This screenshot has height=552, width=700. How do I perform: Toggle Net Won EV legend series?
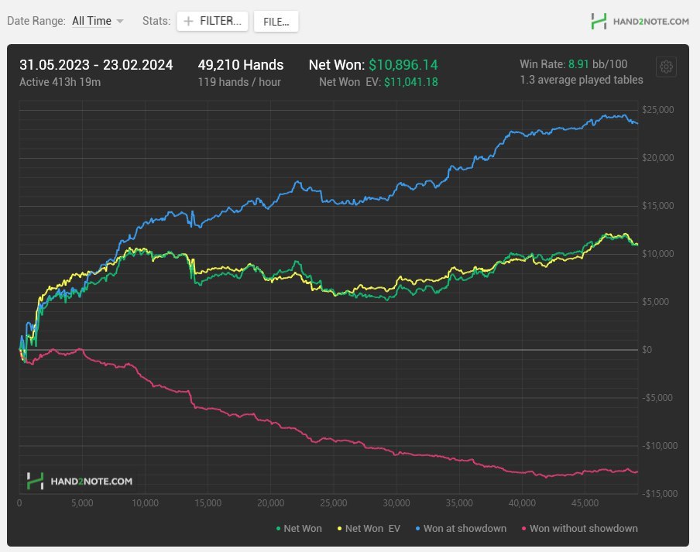click(x=369, y=528)
